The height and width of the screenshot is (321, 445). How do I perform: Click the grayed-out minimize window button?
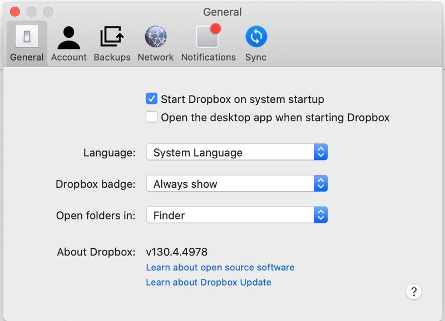32,12
